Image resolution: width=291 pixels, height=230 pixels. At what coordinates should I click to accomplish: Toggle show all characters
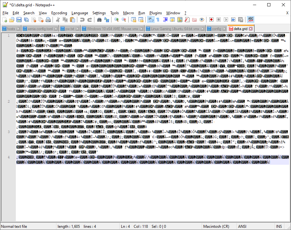(158, 20)
